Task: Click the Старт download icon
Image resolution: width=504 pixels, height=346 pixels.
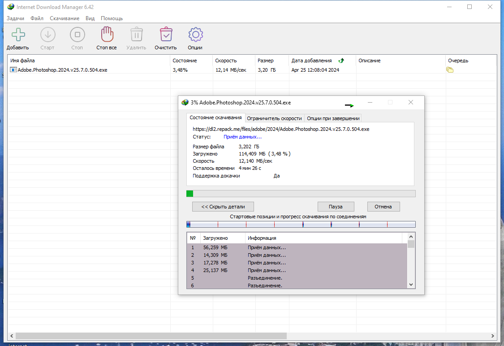Action: point(47,35)
